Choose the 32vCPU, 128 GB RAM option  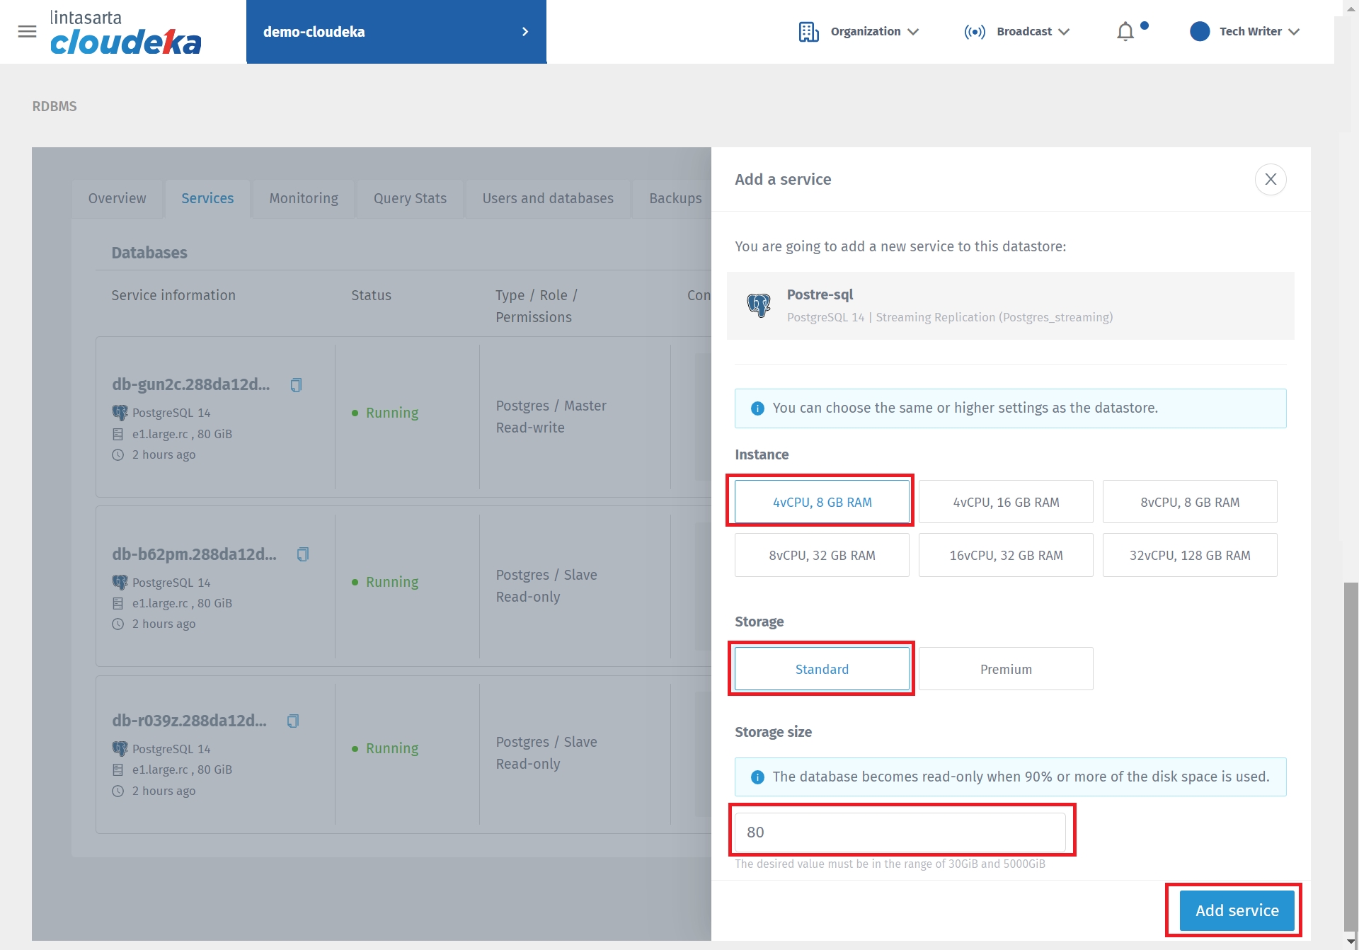(x=1189, y=555)
